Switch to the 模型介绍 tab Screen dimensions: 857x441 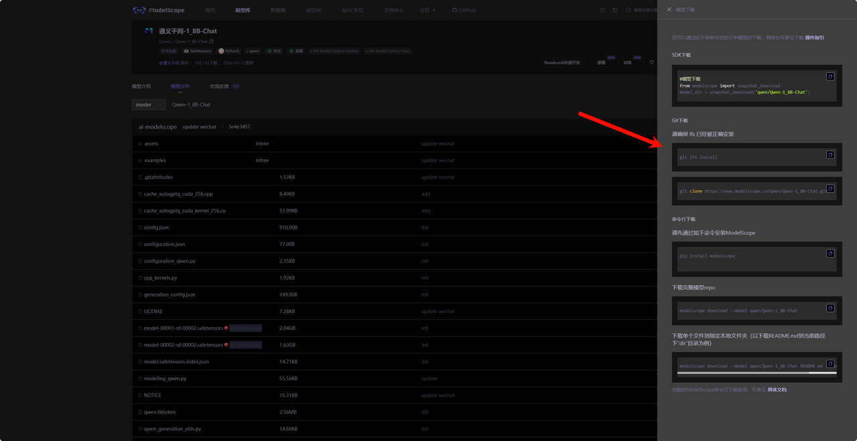click(141, 86)
